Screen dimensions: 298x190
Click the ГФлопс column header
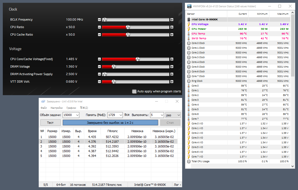coord(113,131)
